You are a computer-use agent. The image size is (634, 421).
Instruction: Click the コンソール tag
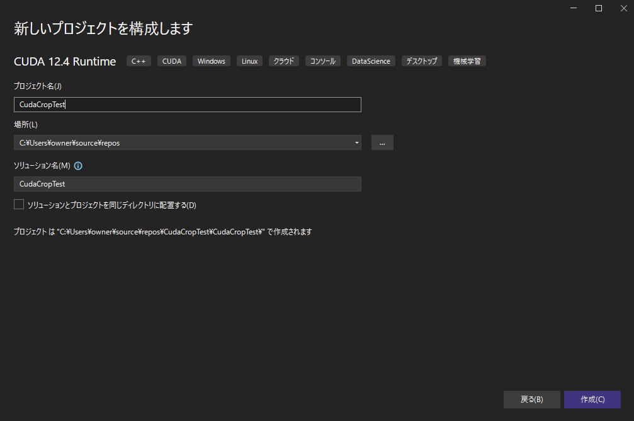pyautogui.click(x=323, y=61)
